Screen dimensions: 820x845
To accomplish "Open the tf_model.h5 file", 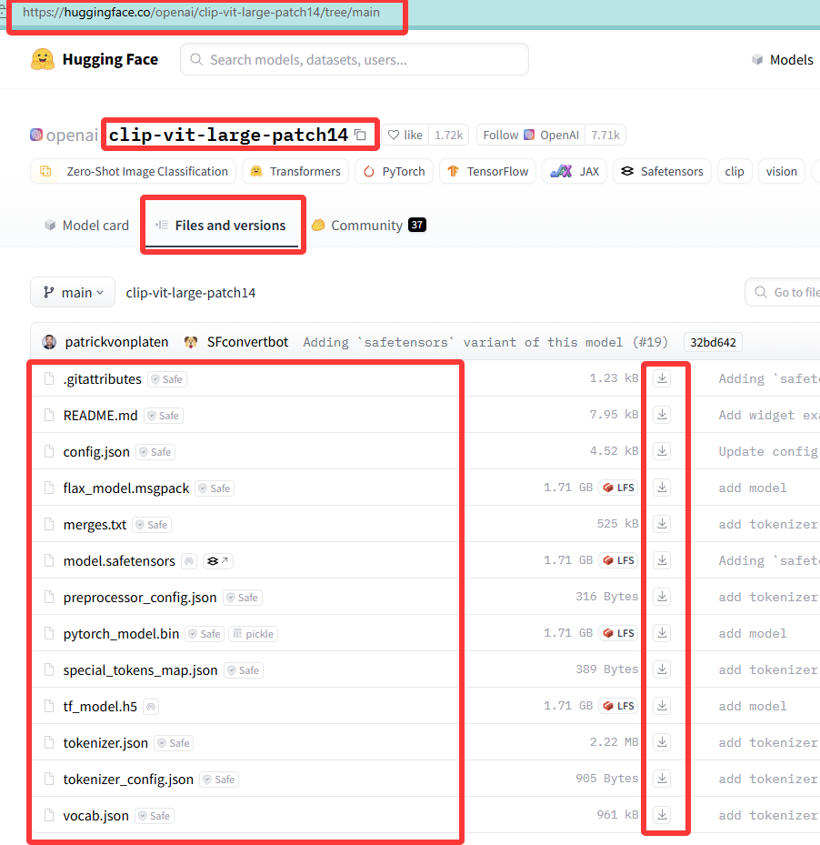I will (x=100, y=707).
